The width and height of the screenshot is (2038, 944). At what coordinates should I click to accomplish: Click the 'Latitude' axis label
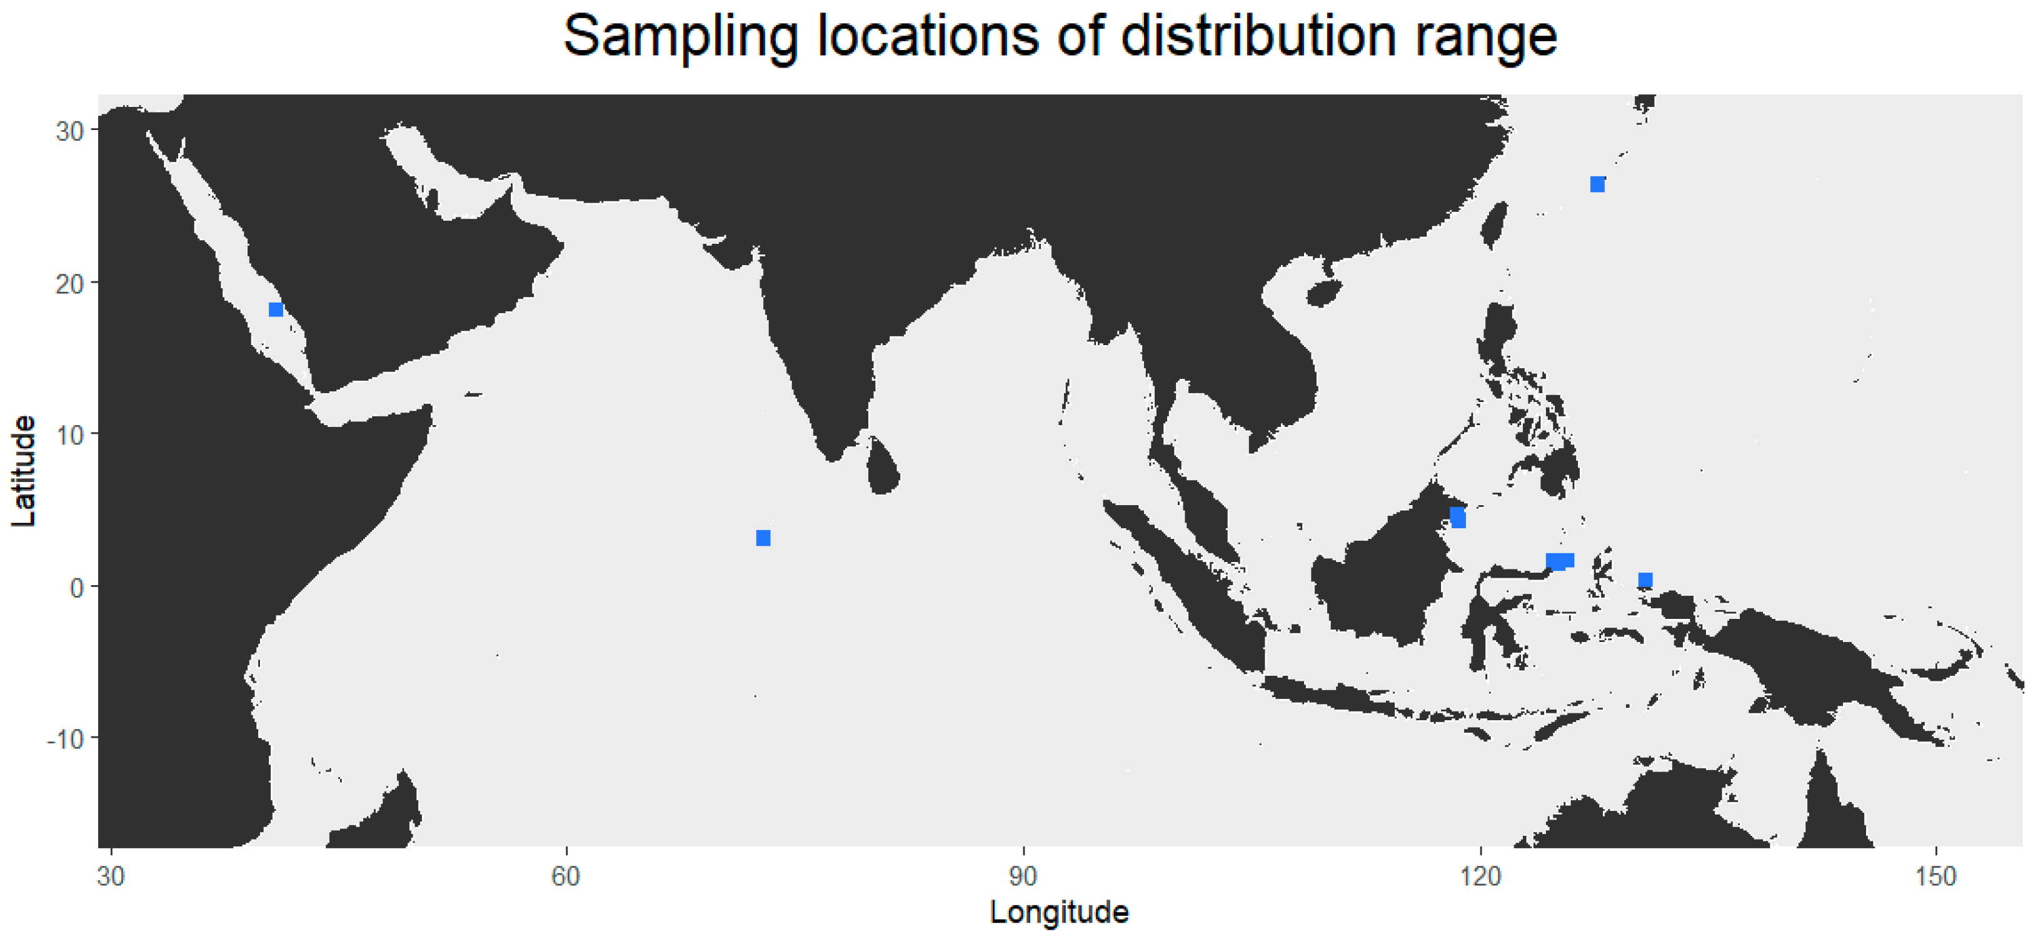[24, 471]
